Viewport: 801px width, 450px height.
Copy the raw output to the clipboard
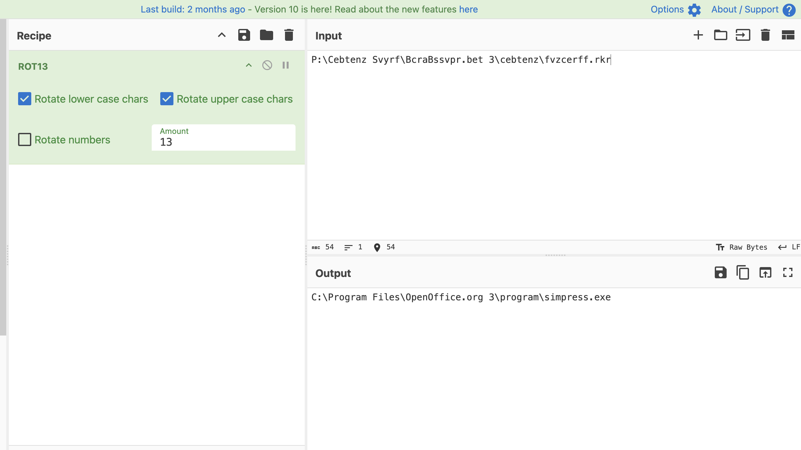[x=743, y=273]
